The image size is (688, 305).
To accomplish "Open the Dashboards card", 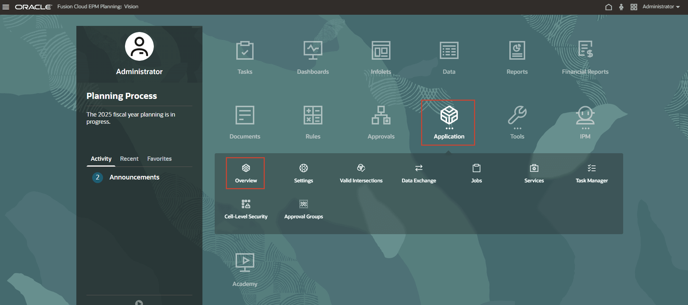I will tap(313, 58).
